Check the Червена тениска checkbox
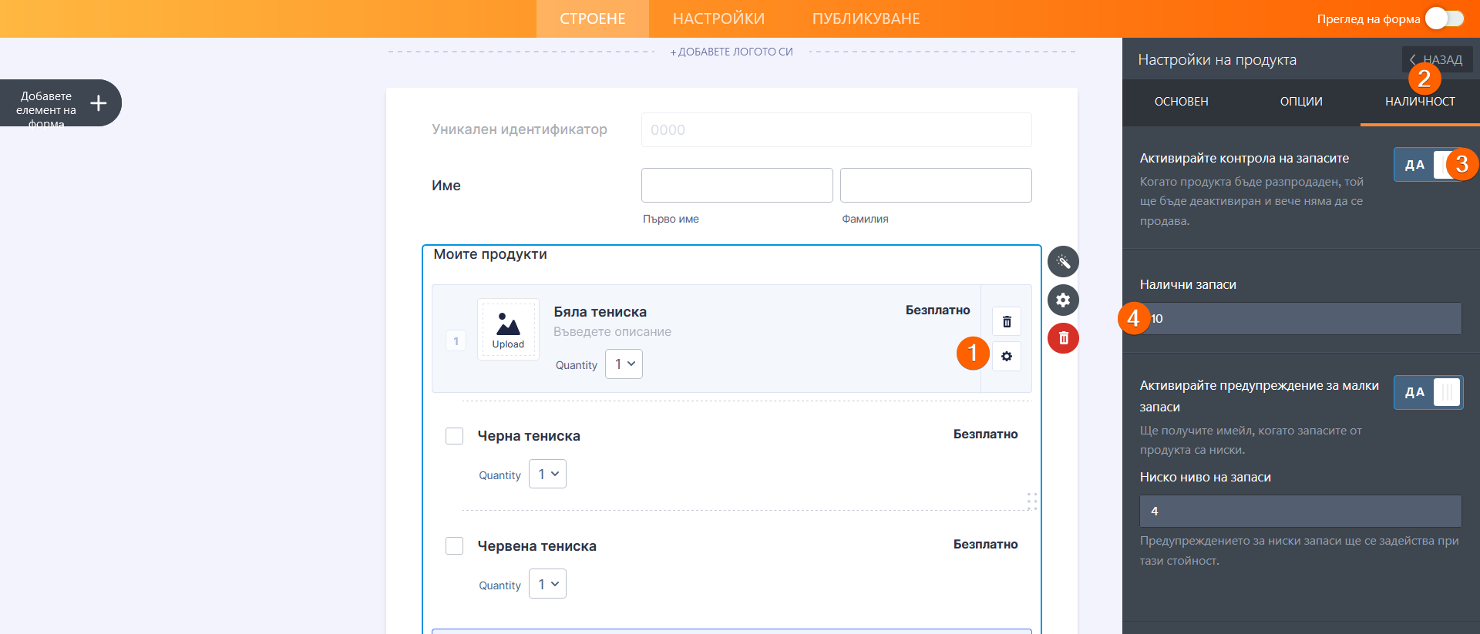This screenshot has height=634, width=1480. (455, 546)
